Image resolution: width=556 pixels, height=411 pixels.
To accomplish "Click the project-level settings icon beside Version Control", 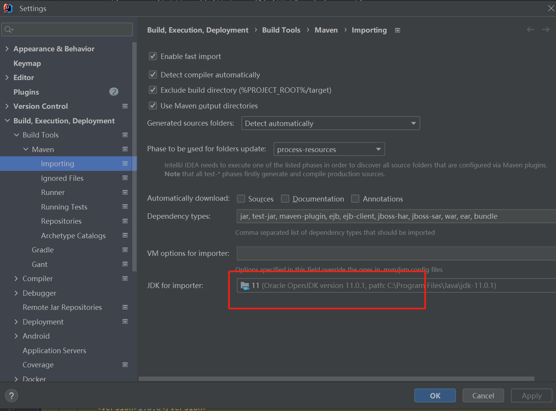I will [x=125, y=106].
